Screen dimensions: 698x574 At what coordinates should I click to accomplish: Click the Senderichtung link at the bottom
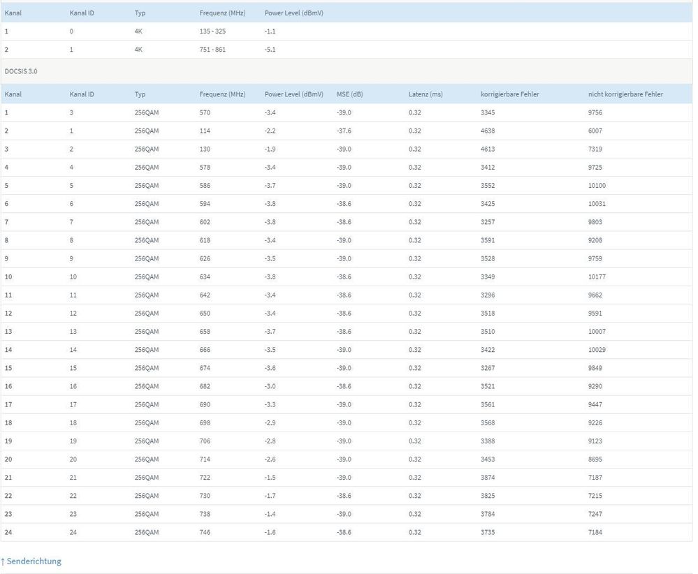[34, 561]
